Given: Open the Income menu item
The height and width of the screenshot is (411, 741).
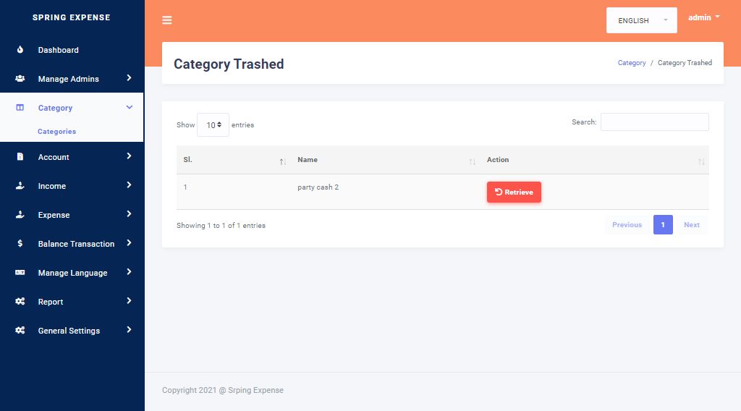Looking at the screenshot, I should tap(72, 186).
